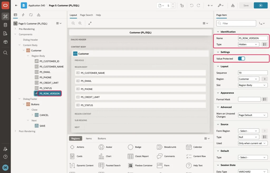Expand the Pre-Rendering tree node
This screenshot has width=270, height=173.
click(15, 29)
